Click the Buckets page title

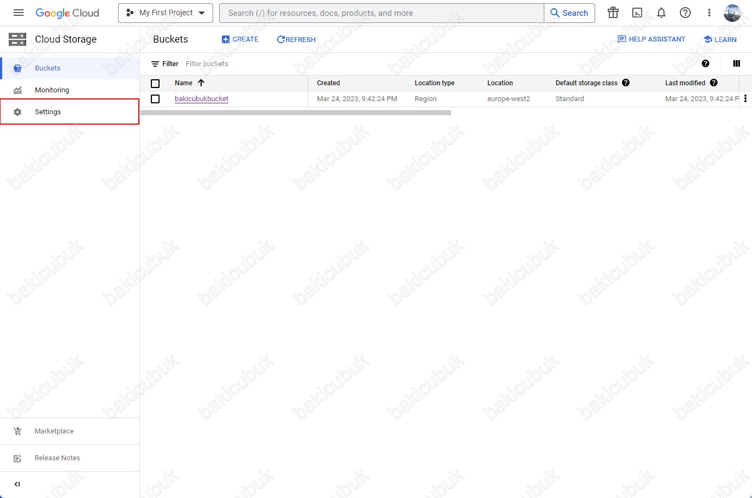tap(171, 39)
